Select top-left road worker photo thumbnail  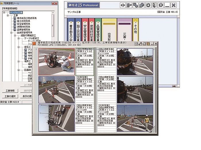point(56,61)
